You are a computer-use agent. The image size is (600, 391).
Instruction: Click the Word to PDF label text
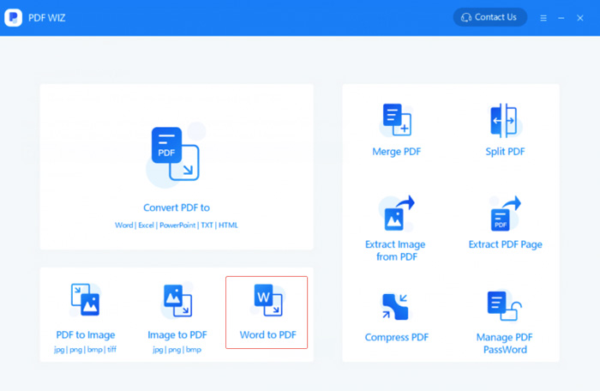267,335
